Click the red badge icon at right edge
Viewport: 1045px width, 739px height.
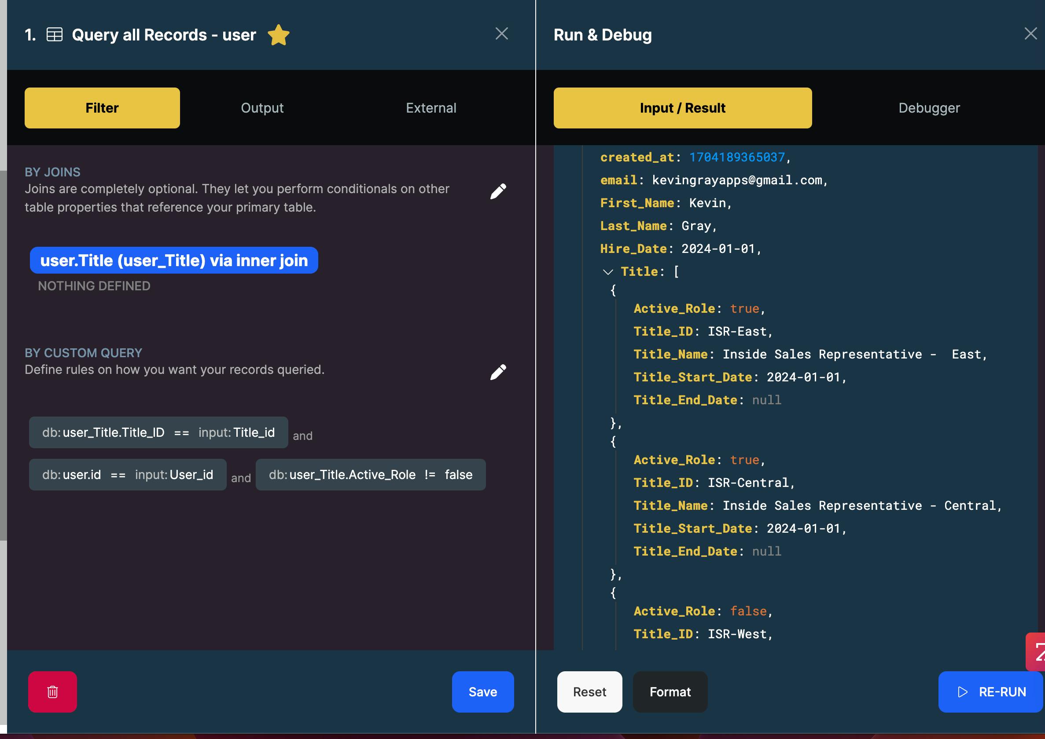(1036, 651)
